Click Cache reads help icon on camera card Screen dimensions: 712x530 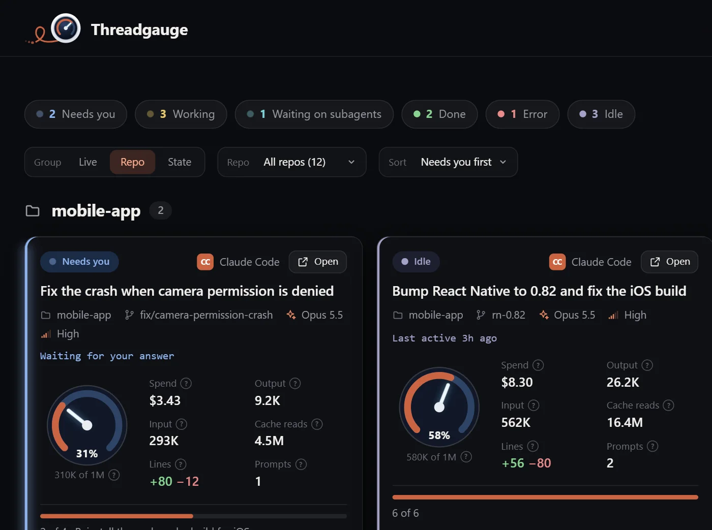click(317, 424)
